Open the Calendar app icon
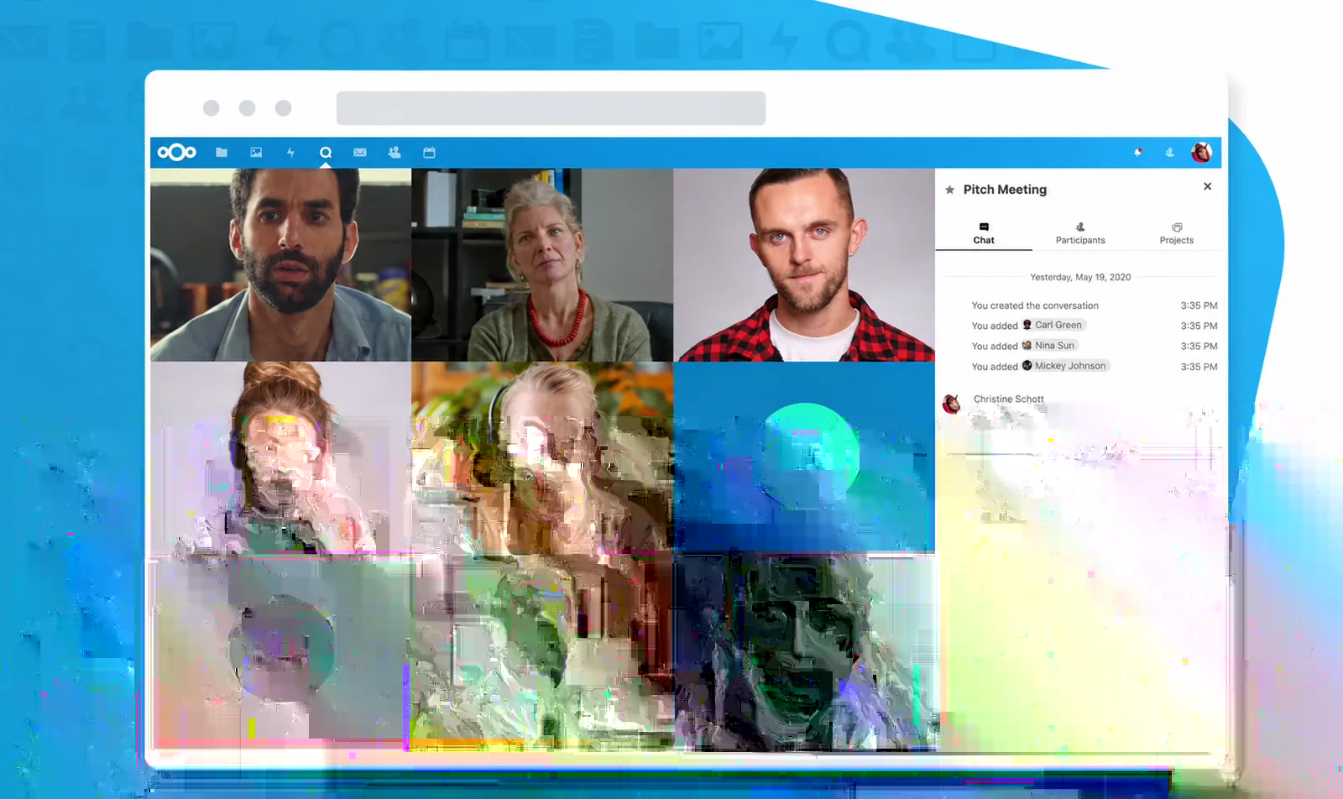The image size is (1343, 799). point(429,153)
